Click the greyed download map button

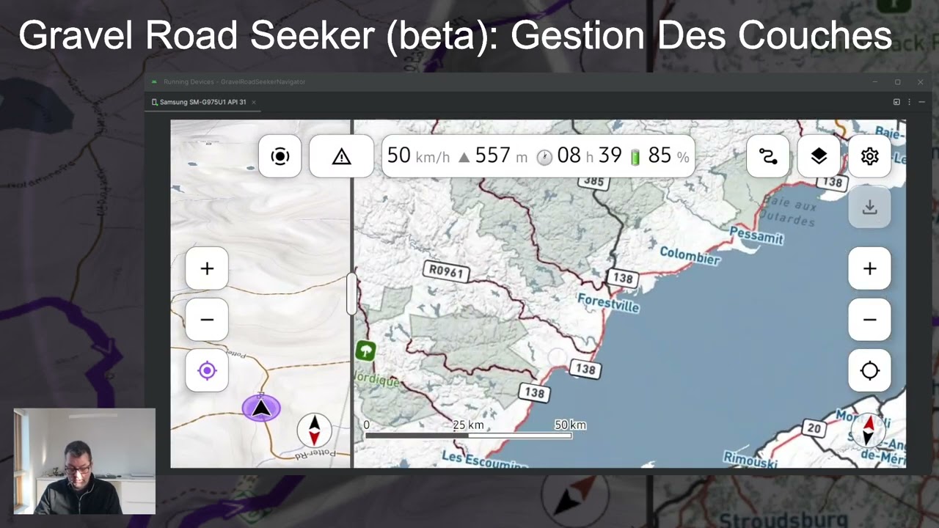870,208
